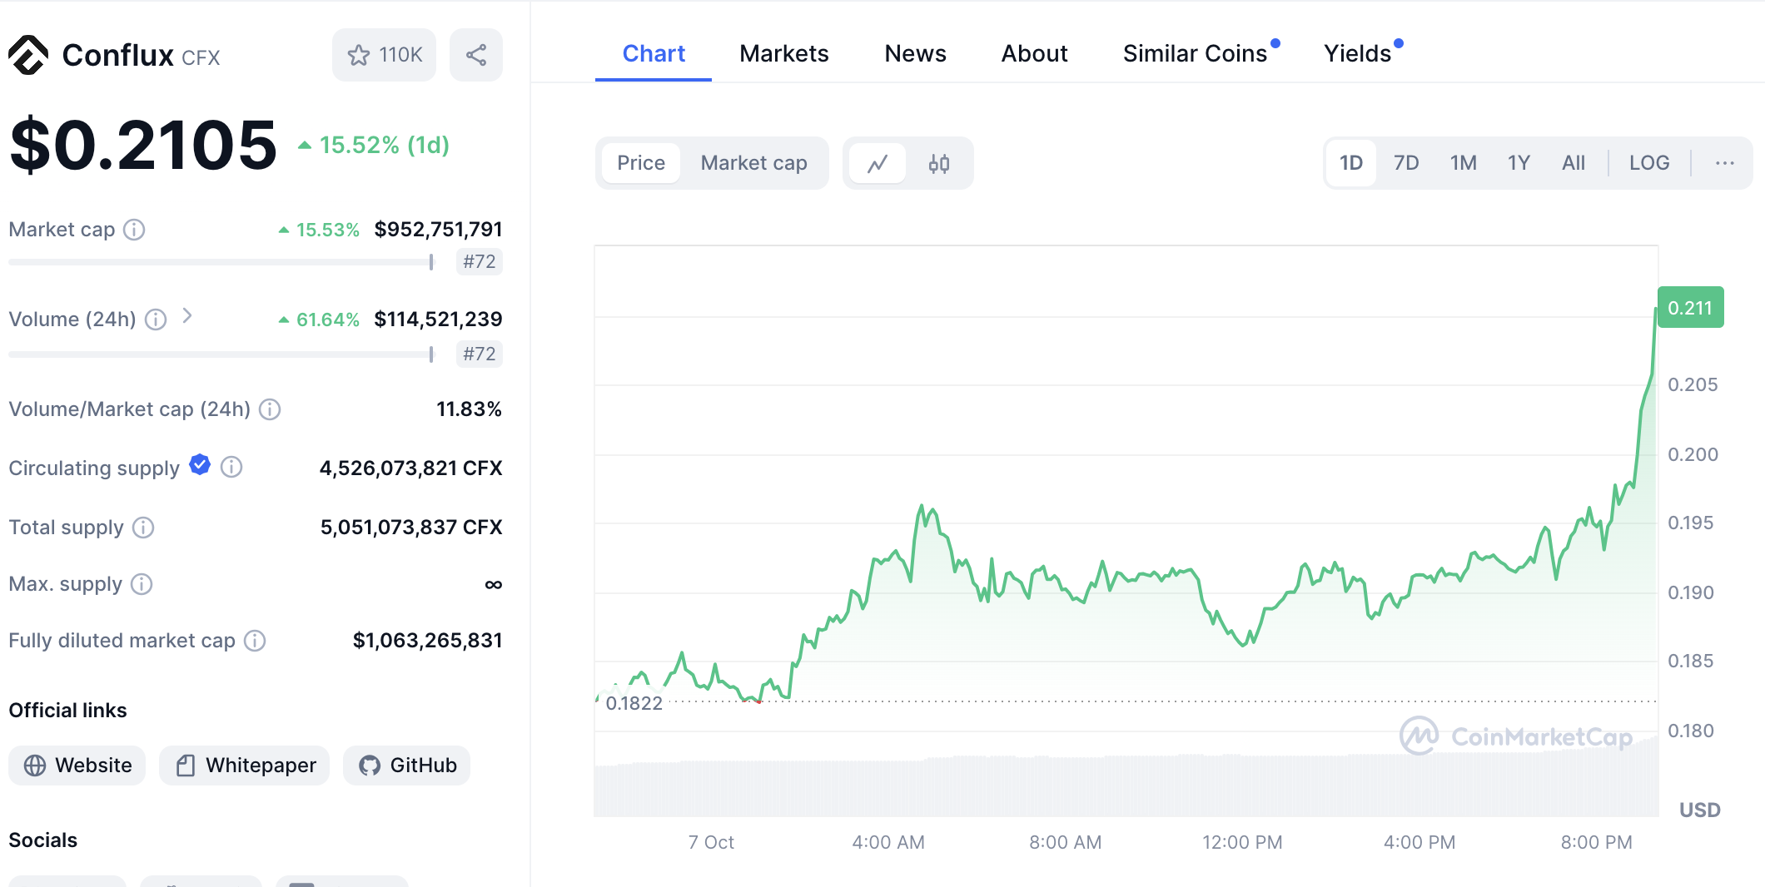1765x887 pixels.
Task: Click the 11.83% volume ratio value
Action: (x=469, y=409)
